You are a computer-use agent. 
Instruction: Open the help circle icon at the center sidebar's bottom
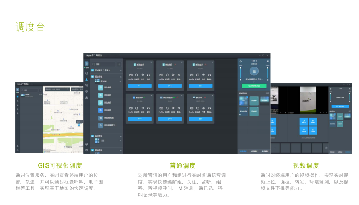(87, 150)
